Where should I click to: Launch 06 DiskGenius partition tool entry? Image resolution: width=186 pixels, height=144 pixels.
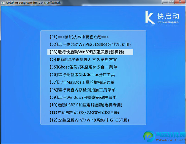point(82,75)
